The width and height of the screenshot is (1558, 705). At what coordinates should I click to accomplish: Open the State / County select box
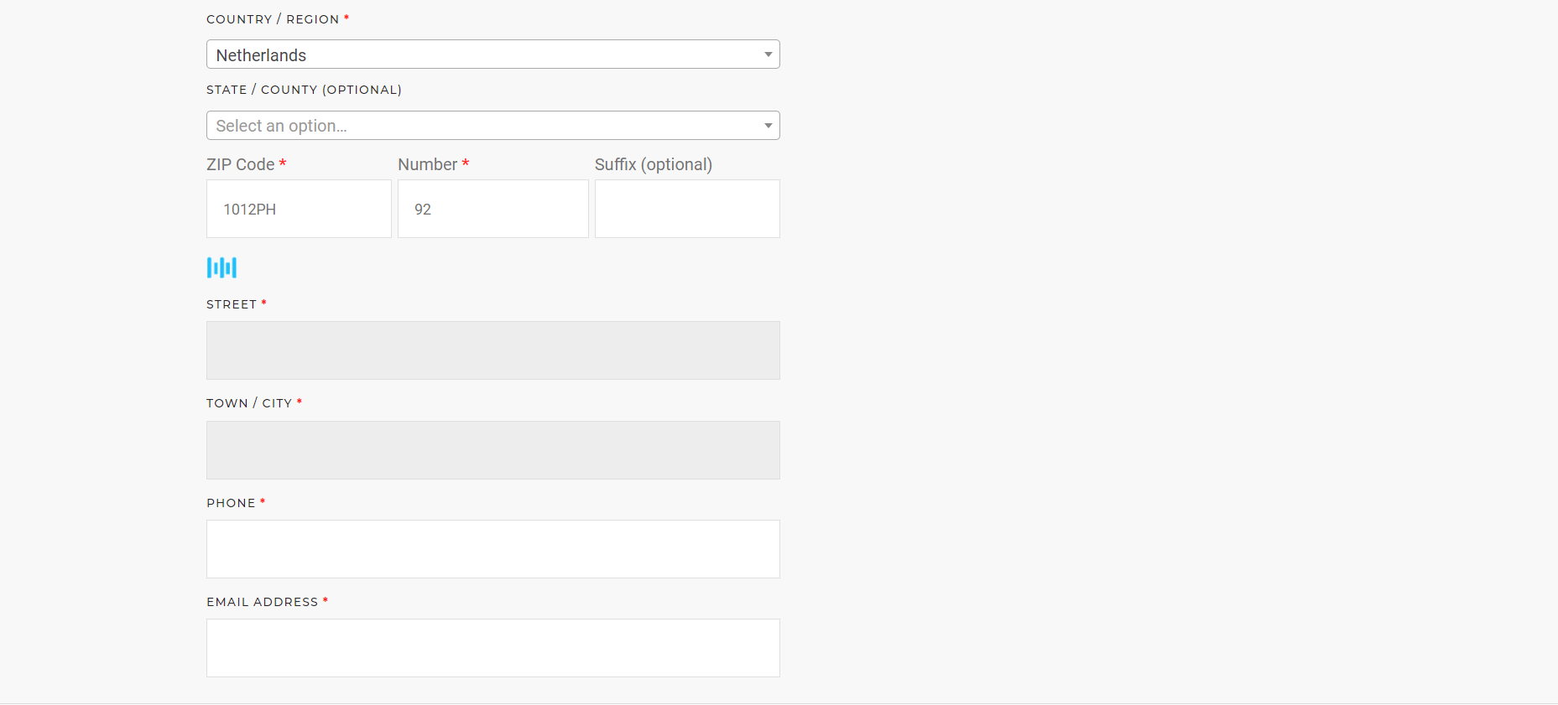click(x=492, y=126)
